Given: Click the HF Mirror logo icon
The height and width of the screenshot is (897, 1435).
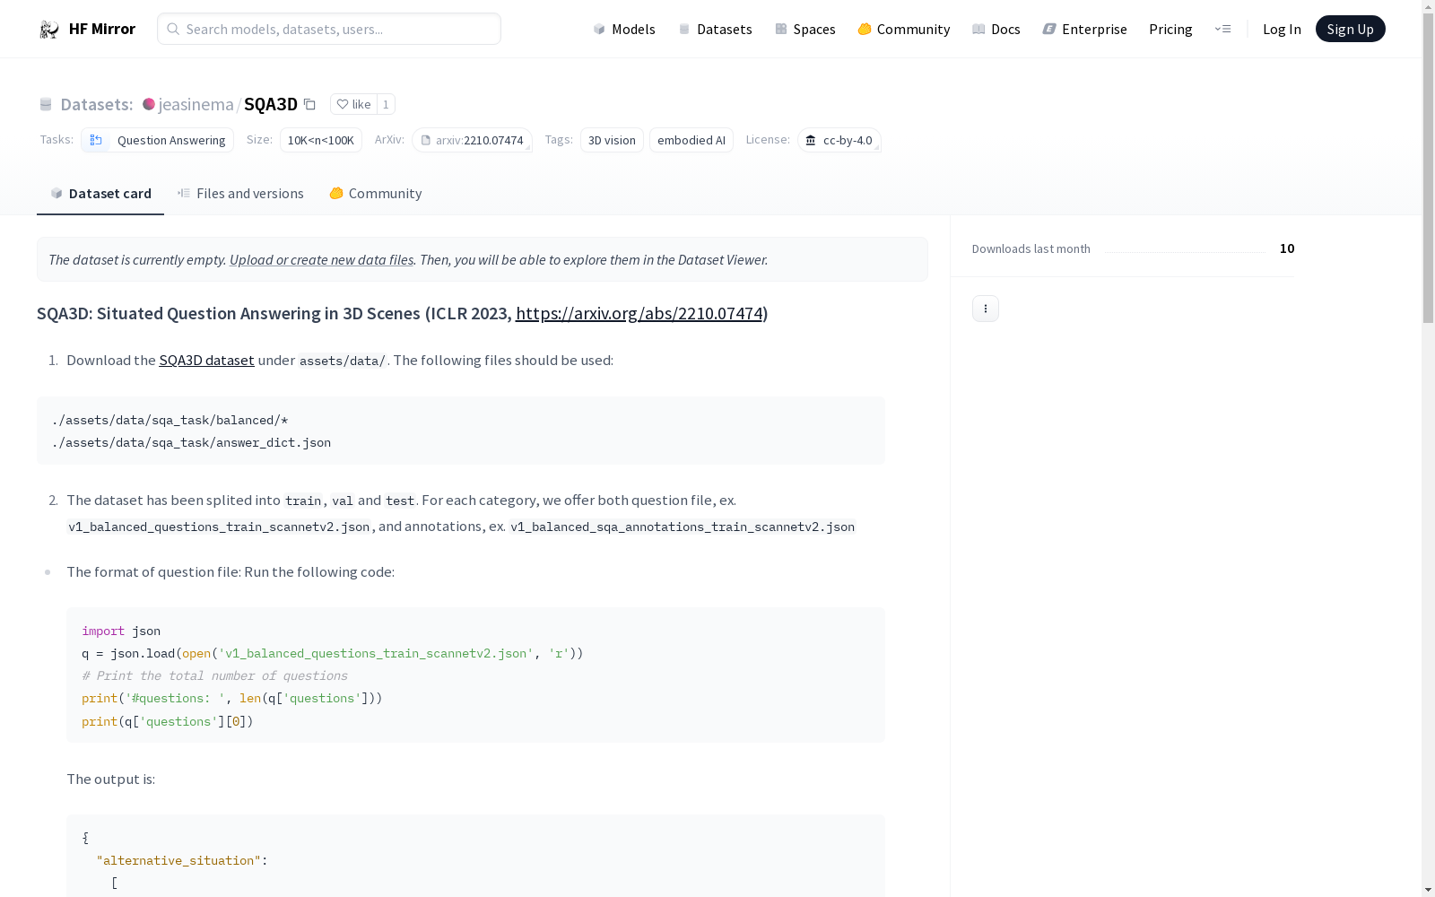Looking at the screenshot, I should coord(48,30).
